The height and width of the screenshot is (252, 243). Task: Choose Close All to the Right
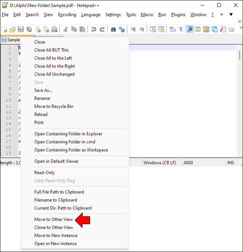(x=75, y=66)
